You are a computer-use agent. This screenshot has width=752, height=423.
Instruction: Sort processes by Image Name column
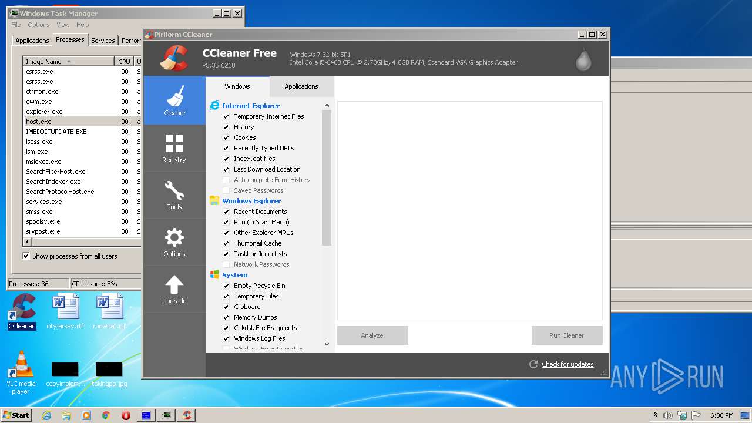(x=68, y=62)
